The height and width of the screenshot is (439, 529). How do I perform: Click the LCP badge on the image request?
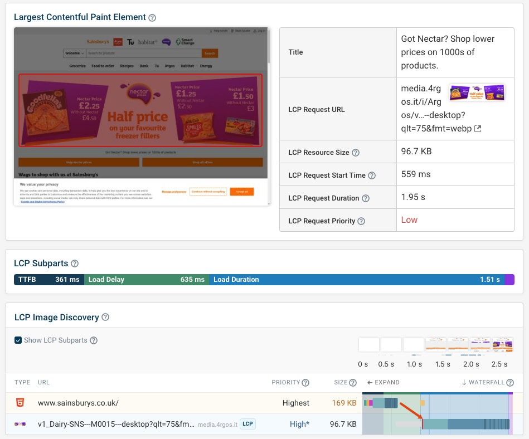point(247,424)
